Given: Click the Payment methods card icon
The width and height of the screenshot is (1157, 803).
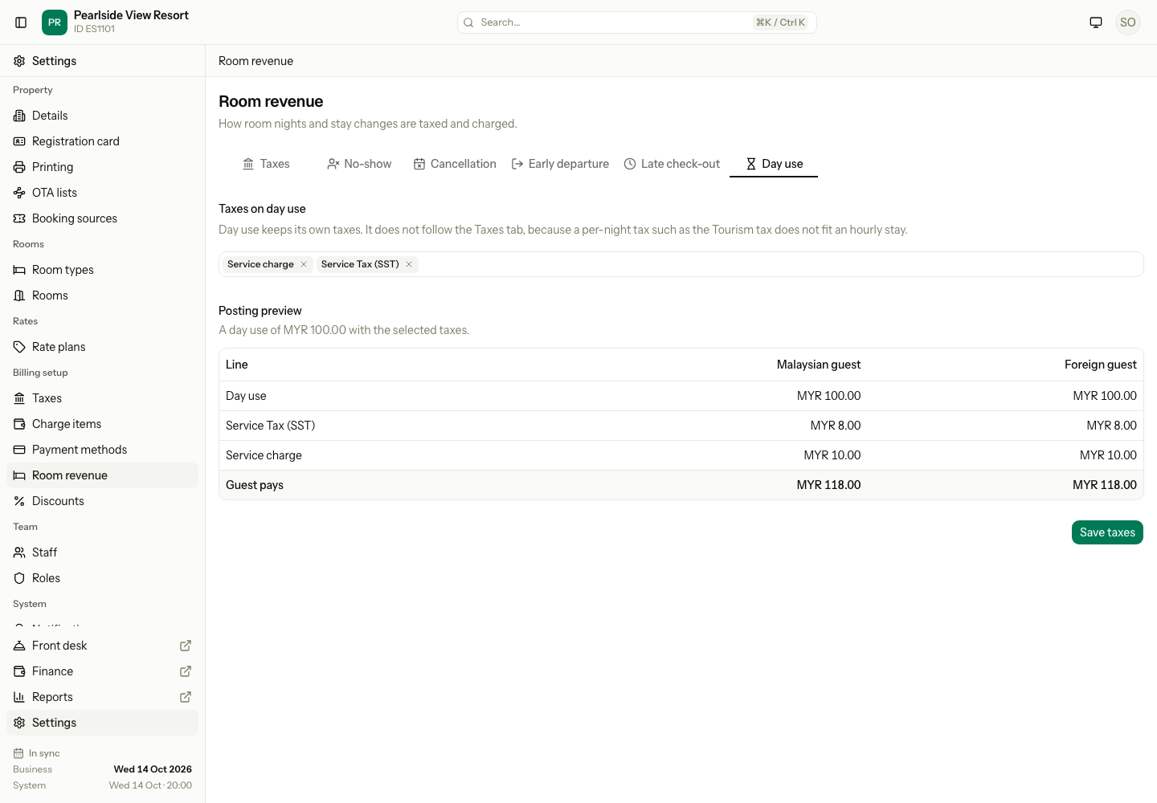Looking at the screenshot, I should point(19,450).
